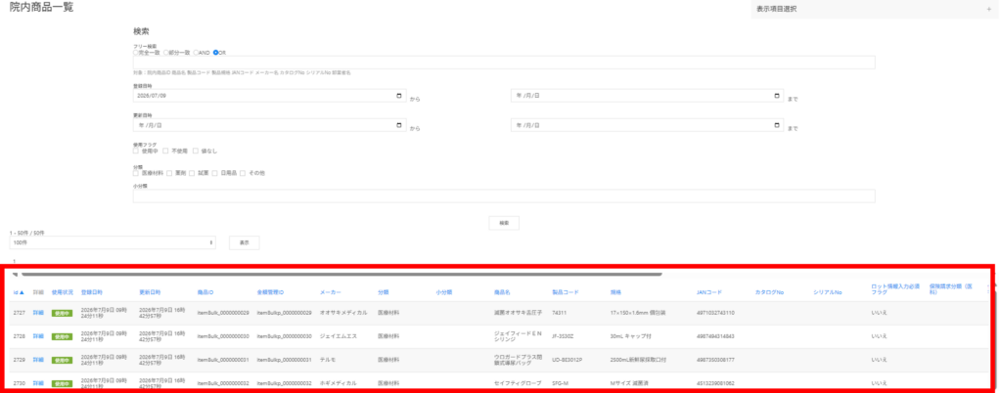This screenshot has width=1002, height=393.
Task: Sort by シリアルNo column header
Action: tap(828, 292)
